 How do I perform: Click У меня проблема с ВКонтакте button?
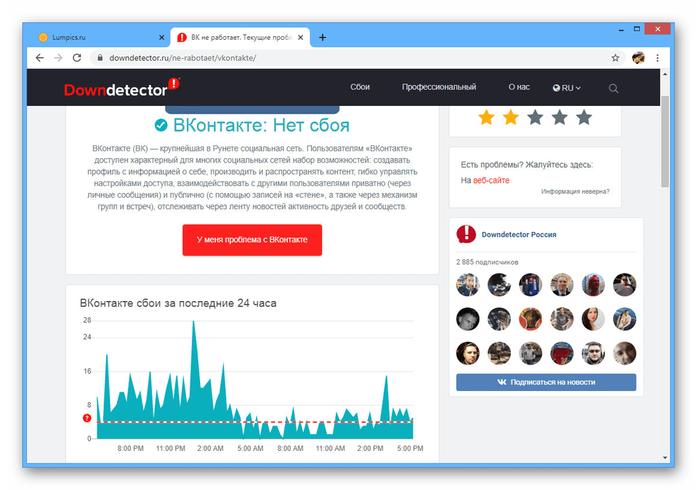(252, 240)
